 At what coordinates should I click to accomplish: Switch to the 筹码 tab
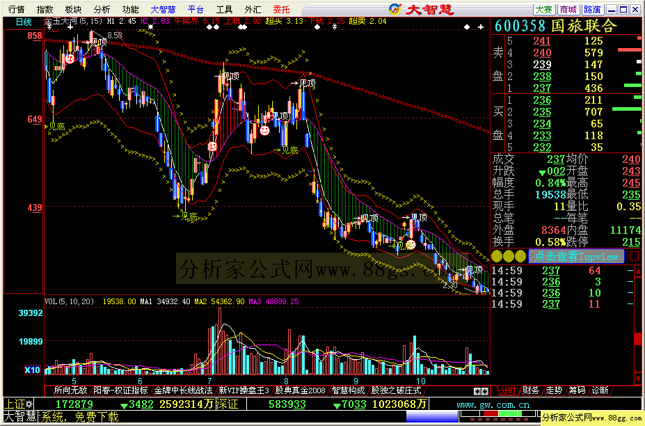coord(577,390)
